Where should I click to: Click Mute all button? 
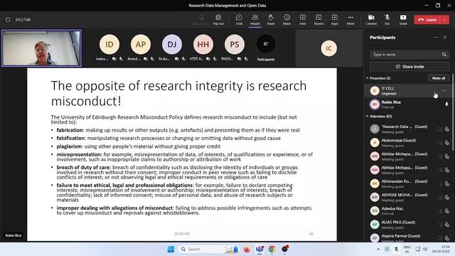point(439,78)
